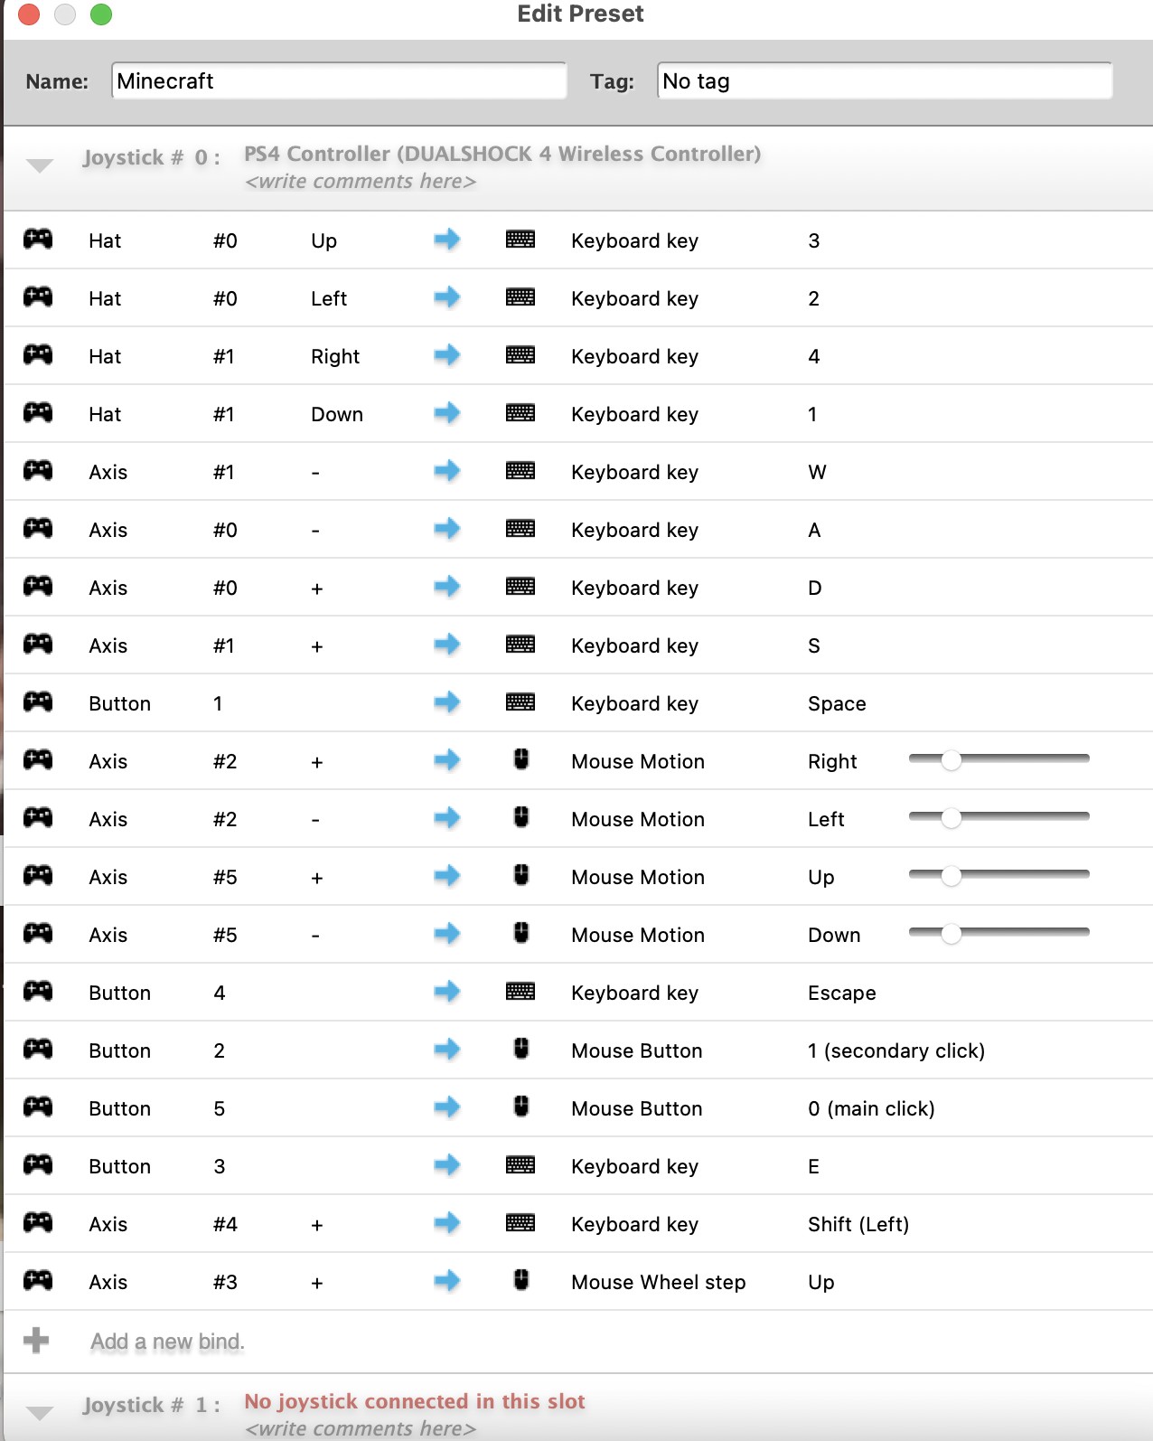Click the plus icon to add bind
The image size is (1153, 1441).
36,1340
